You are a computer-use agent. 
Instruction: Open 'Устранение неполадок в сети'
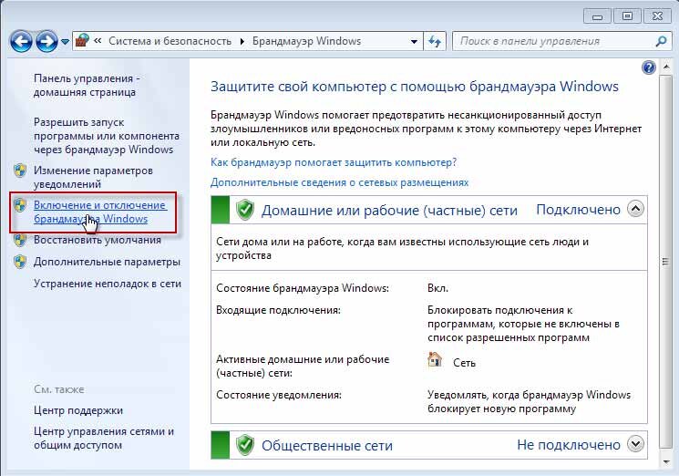(x=108, y=284)
